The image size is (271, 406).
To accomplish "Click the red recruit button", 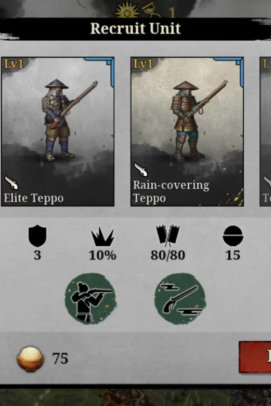I will (255, 357).
